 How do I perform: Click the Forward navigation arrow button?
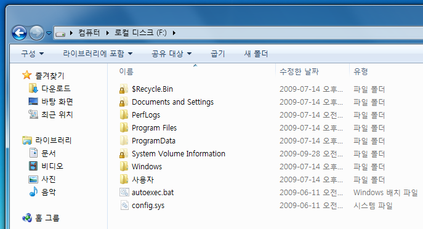(36, 33)
